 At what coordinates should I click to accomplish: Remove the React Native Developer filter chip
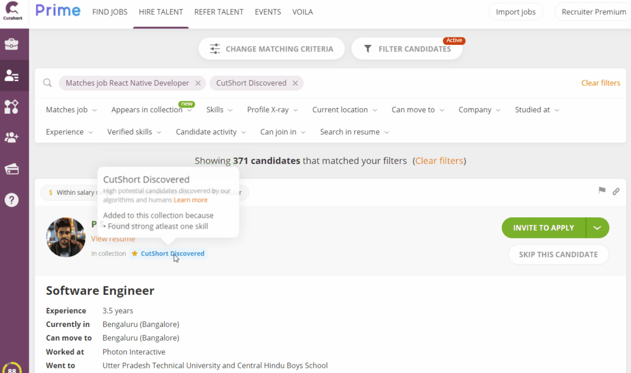(x=198, y=83)
